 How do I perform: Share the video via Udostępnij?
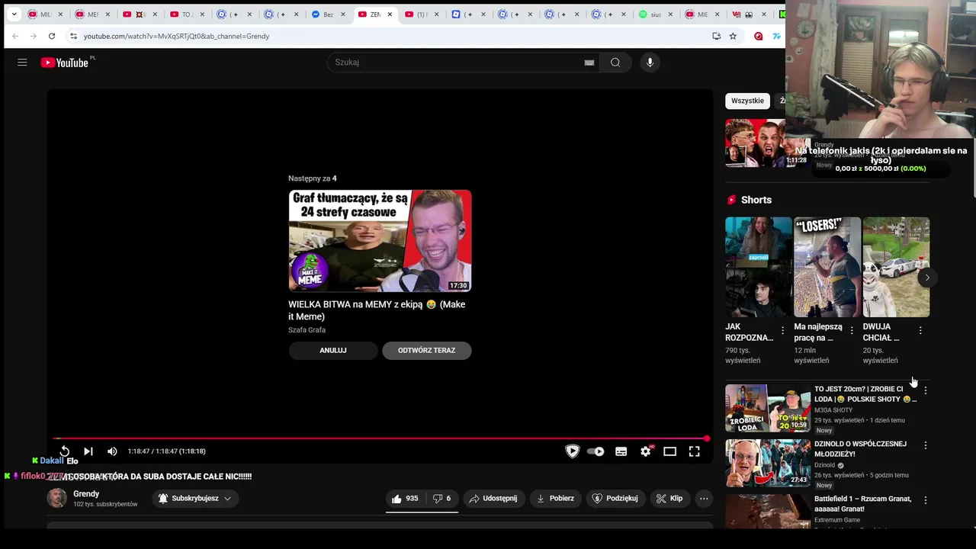493,499
